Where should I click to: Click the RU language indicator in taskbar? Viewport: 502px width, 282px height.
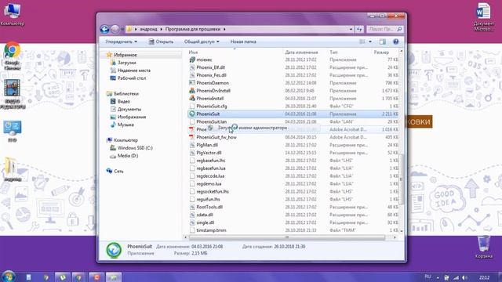tap(427, 277)
